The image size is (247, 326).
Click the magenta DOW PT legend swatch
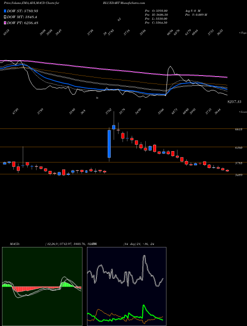coord(5,23)
